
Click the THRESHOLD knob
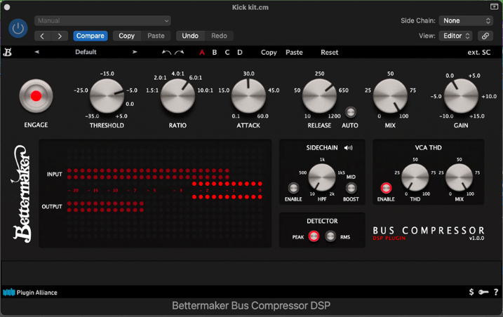107,95
